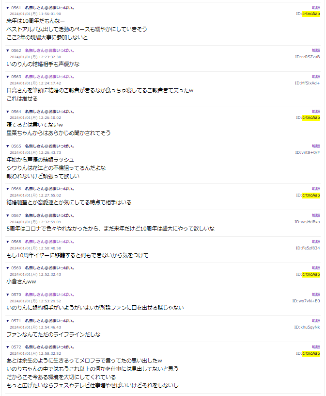Open post number 0570 link
The image size is (326, 396).
coord(16,295)
